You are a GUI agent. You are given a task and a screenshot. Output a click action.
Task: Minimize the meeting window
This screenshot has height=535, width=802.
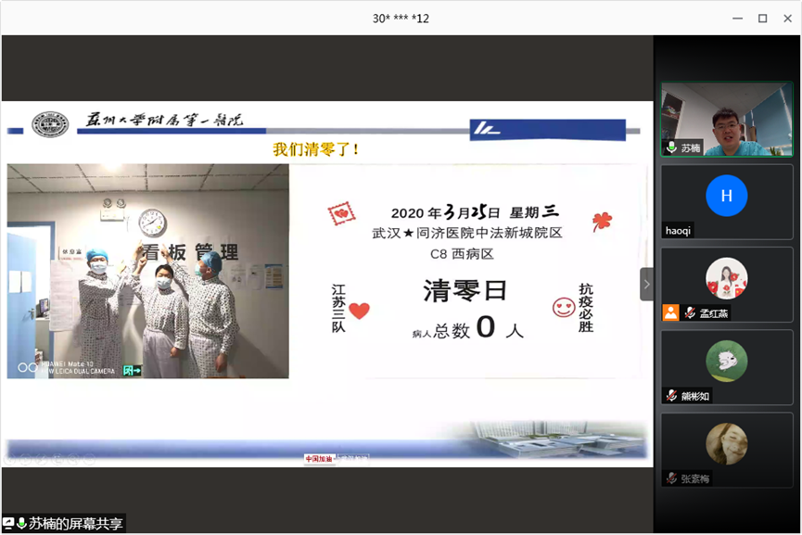(x=737, y=19)
